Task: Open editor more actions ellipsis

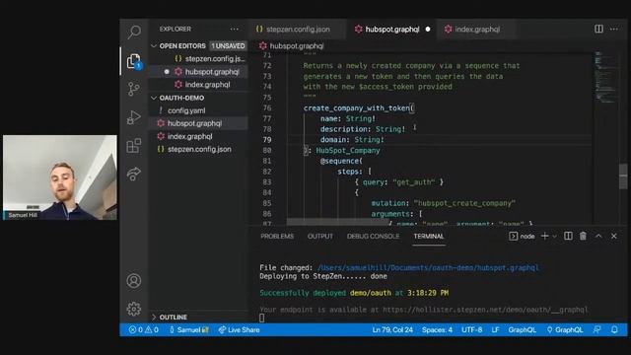Action: 613,29
